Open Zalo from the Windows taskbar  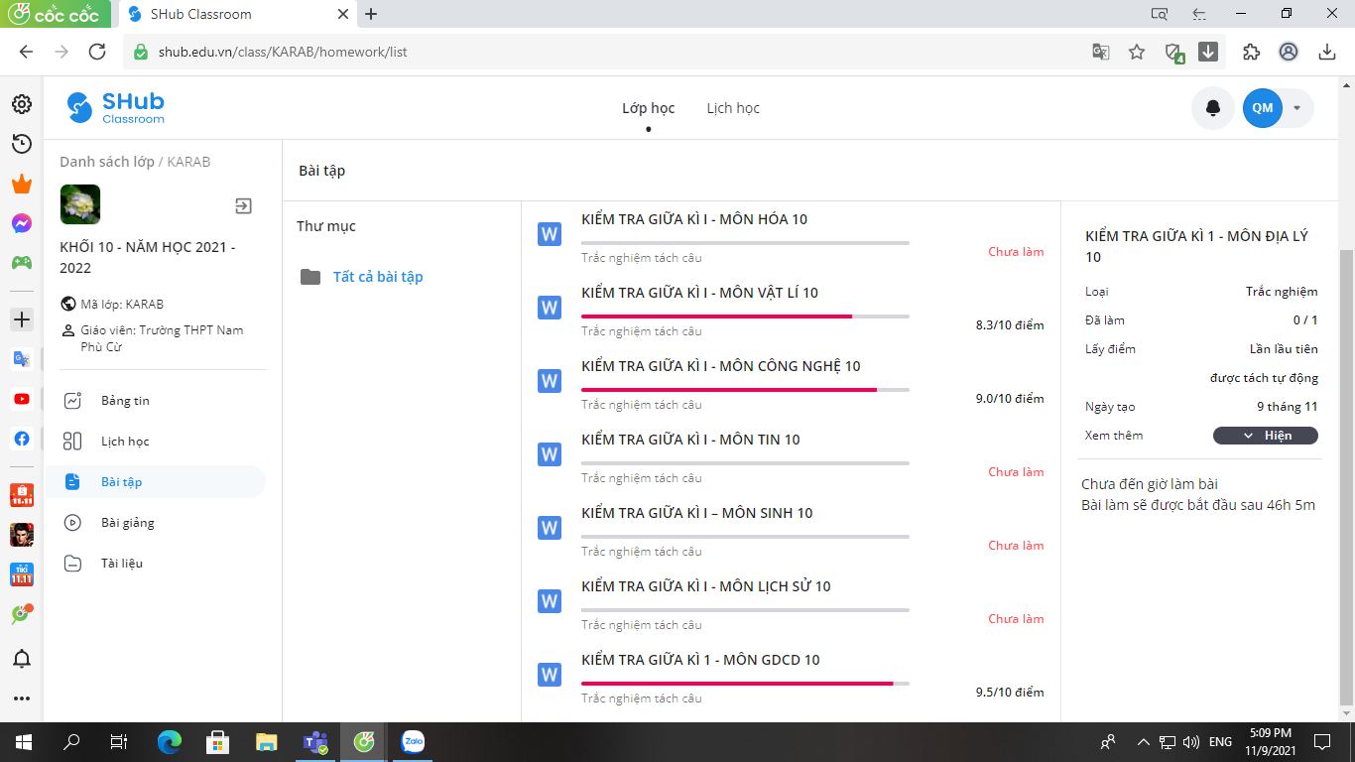[x=413, y=741]
